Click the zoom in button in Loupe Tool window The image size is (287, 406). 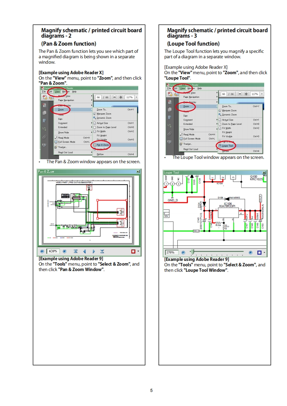click(x=250, y=252)
